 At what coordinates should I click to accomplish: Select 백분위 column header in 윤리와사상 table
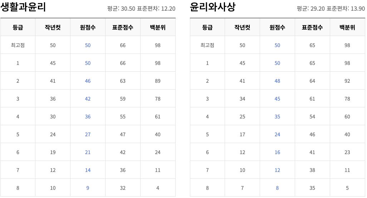(x=347, y=27)
